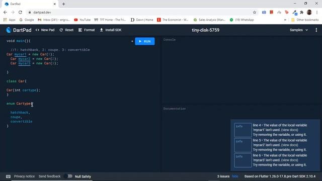
Task: Open the Samples dropdown
Action: [x=299, y=30]
